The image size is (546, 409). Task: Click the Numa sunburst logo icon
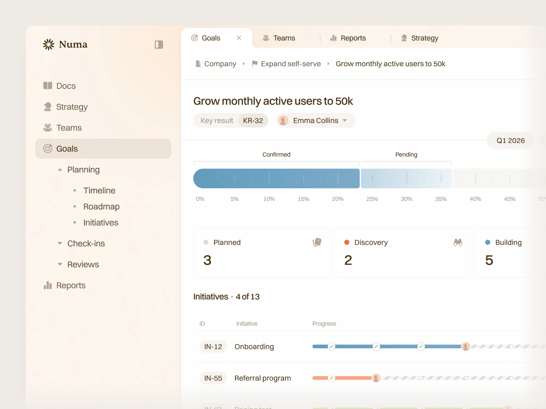[x=49, y=44]
